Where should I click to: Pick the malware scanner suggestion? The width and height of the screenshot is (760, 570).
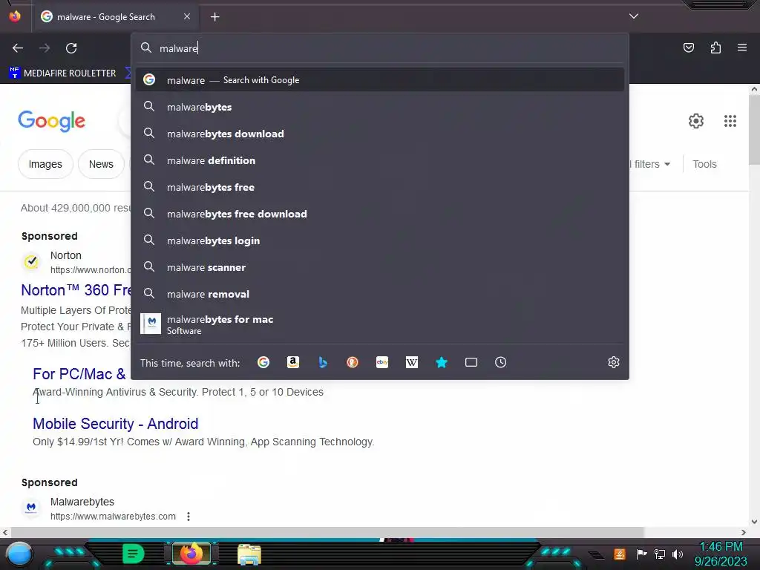pyautogui.click(x=380, y=266)
